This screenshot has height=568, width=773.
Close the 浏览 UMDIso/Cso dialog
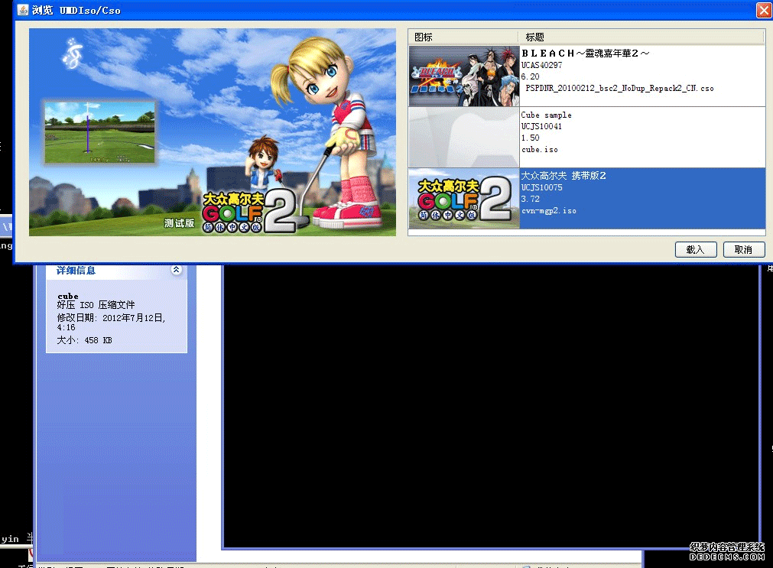click(762, 10)
